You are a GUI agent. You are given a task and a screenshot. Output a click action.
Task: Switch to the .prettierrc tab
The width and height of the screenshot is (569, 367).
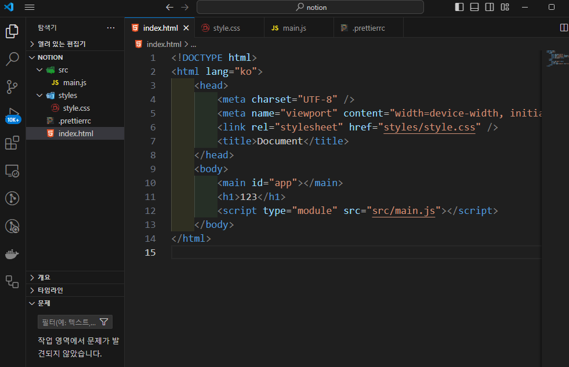click(369, 28)
